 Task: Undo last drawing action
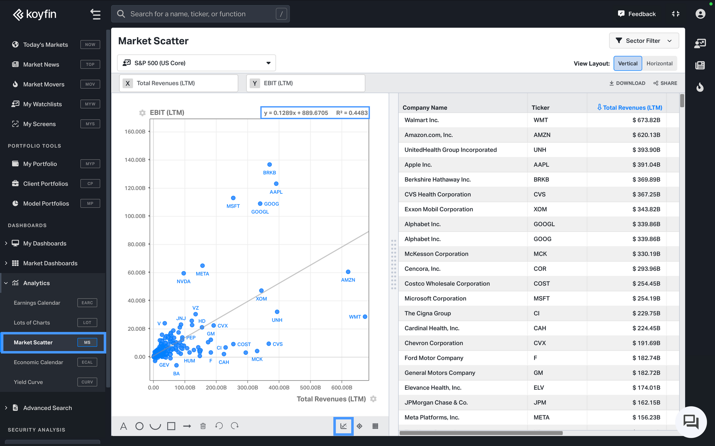(219, 426)
